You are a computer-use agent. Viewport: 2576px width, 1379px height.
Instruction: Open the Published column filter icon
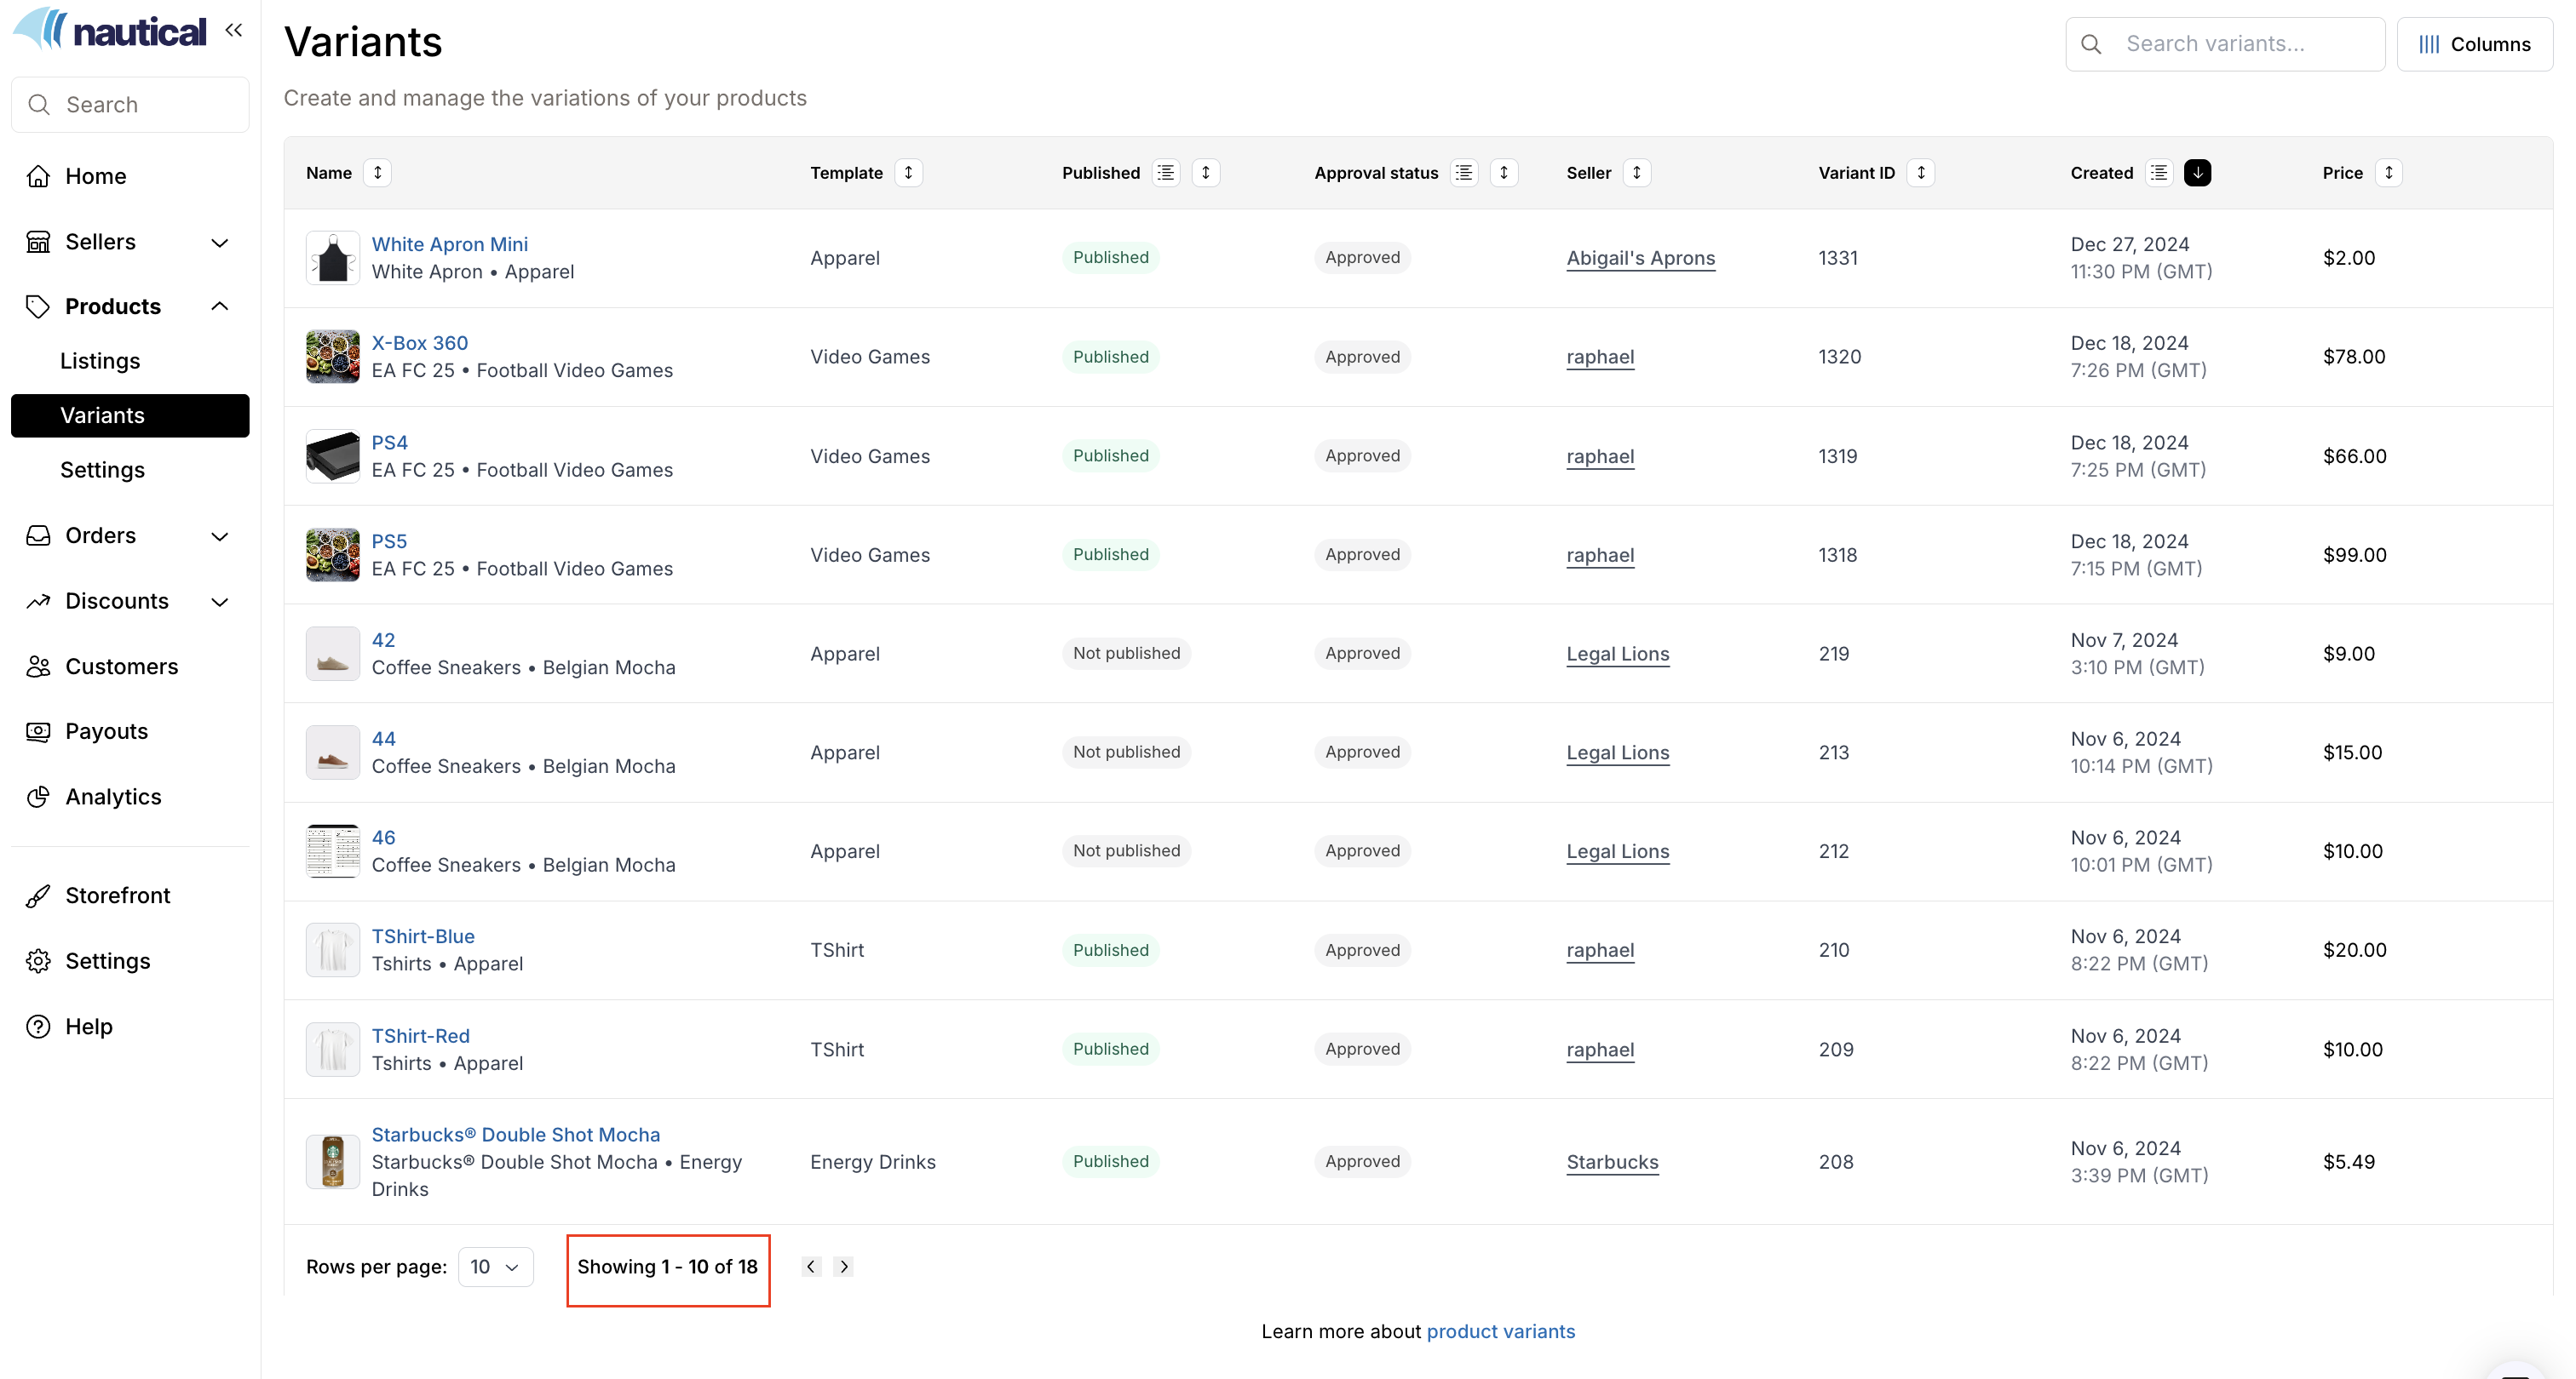[x=1166, y=172]
